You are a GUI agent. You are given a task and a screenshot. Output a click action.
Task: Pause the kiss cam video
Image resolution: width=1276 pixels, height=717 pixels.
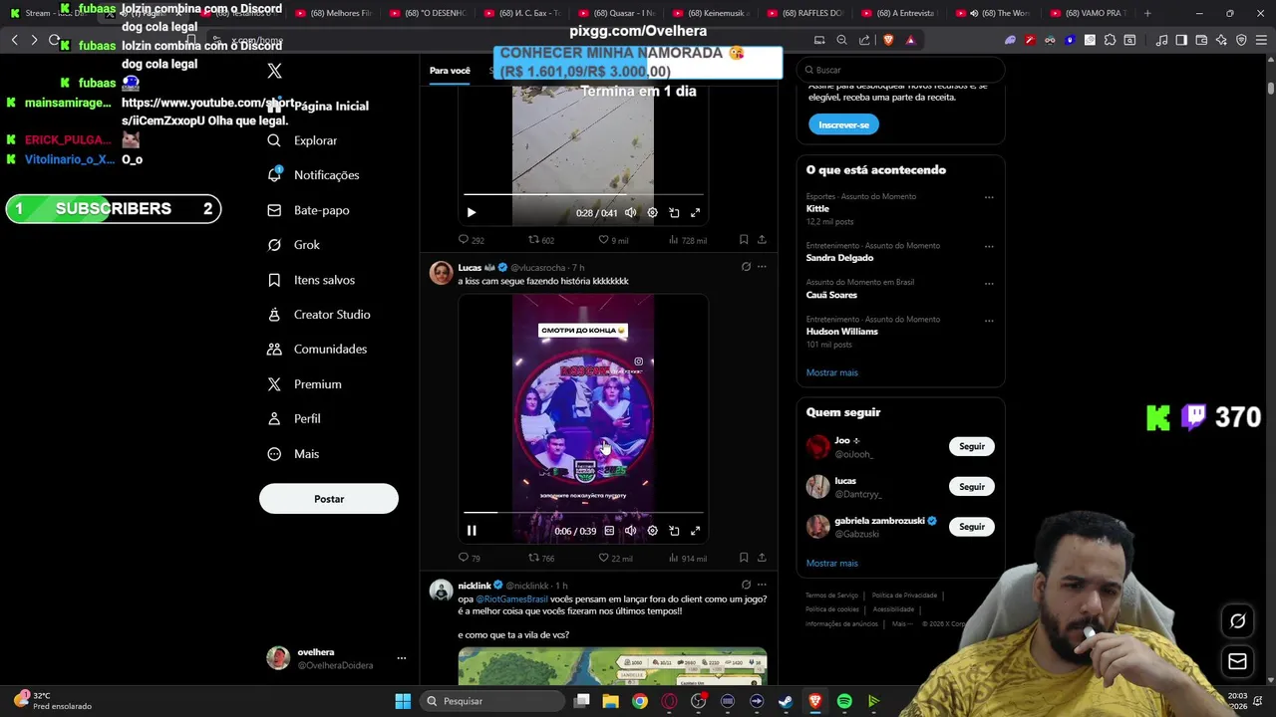(x=472, y=531)
